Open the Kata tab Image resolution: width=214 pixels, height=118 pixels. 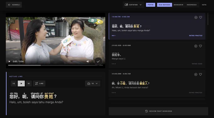[204, 5]
